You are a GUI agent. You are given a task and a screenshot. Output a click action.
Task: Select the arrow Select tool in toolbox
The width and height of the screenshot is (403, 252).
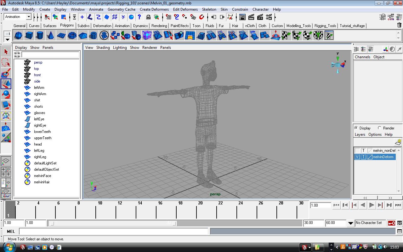click(x=6, y=52)
